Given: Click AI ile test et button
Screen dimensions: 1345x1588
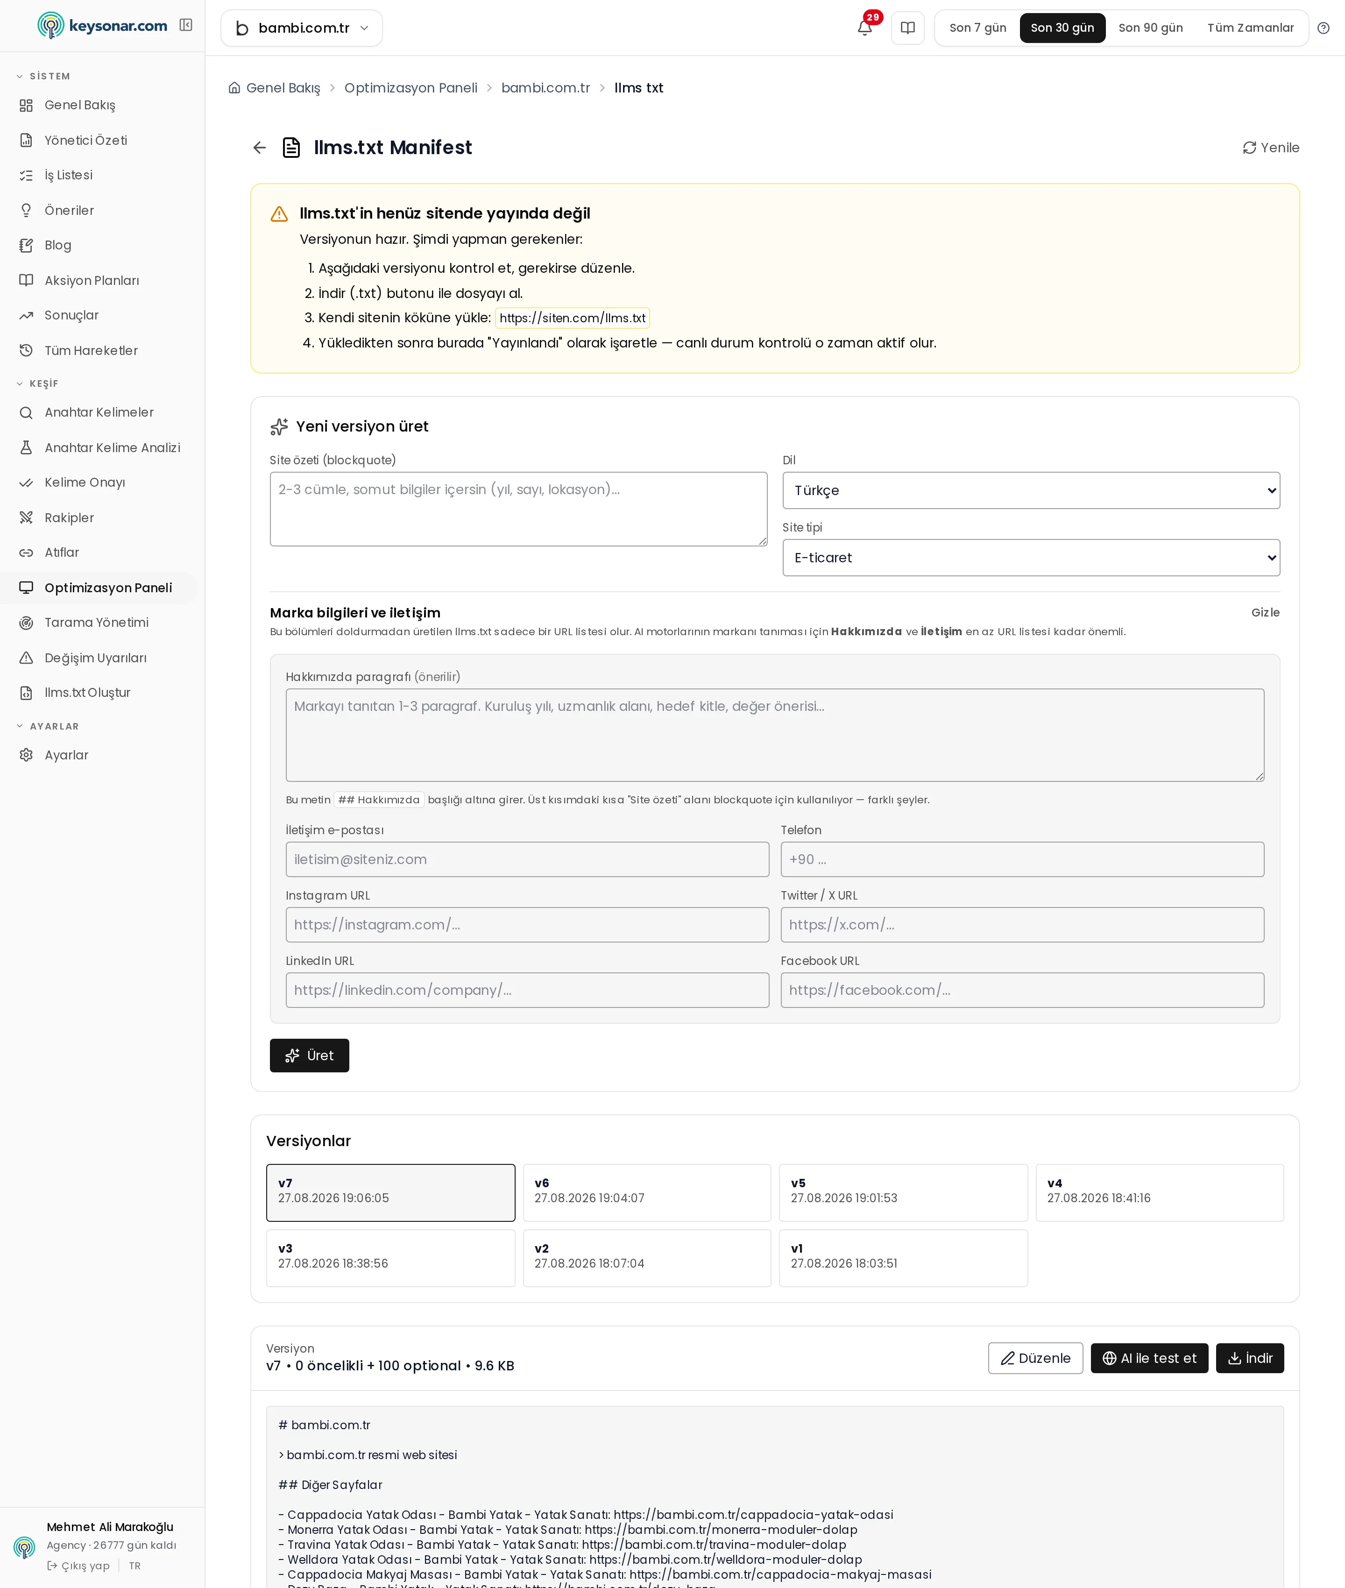Looking at the screenshot, I should (x=1149, y=1359).
